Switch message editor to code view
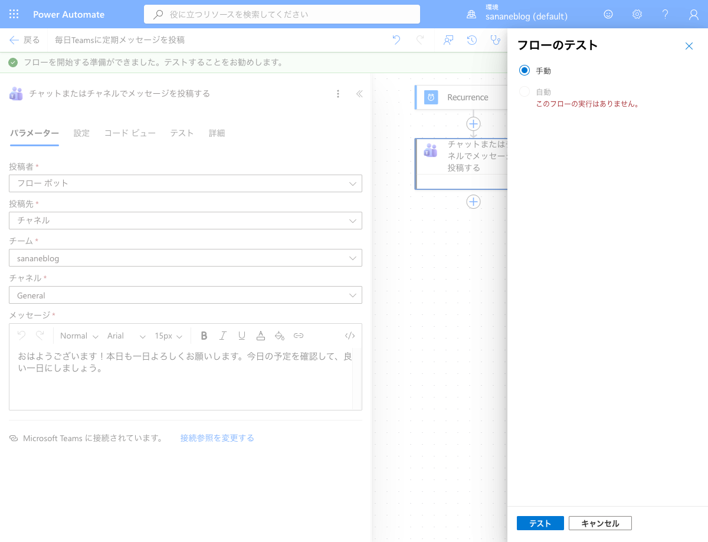The width and height of the screenshot is (708, 542). 350,336
